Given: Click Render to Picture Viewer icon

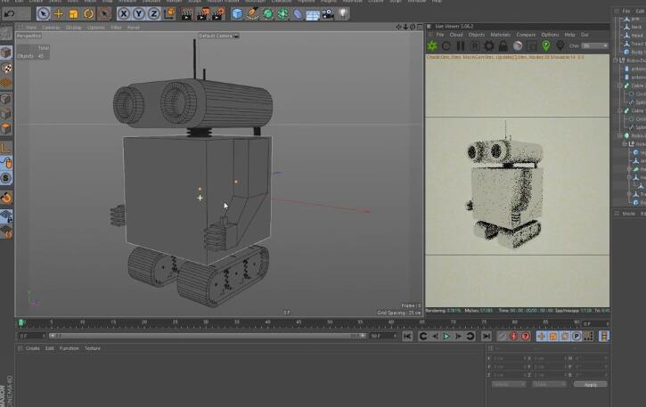Looking at the screenshot, I should click(202, 14).
